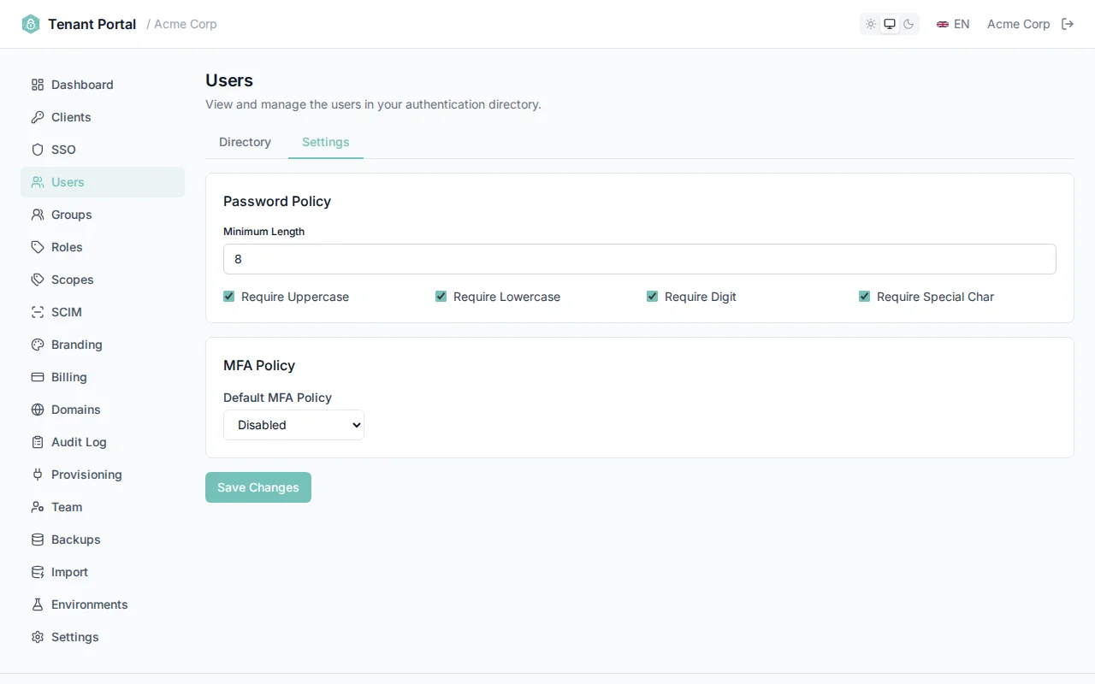Click the Minimum Length input field
Viewport: 1095px width, 684px height.
pos(640,259)
